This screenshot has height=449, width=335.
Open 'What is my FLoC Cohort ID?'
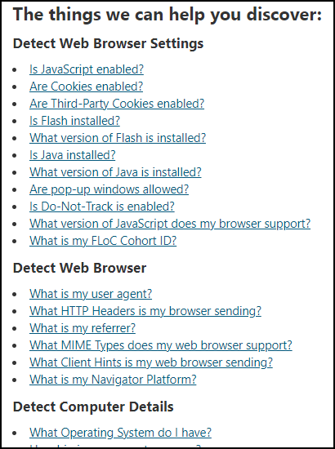(103, 241)
